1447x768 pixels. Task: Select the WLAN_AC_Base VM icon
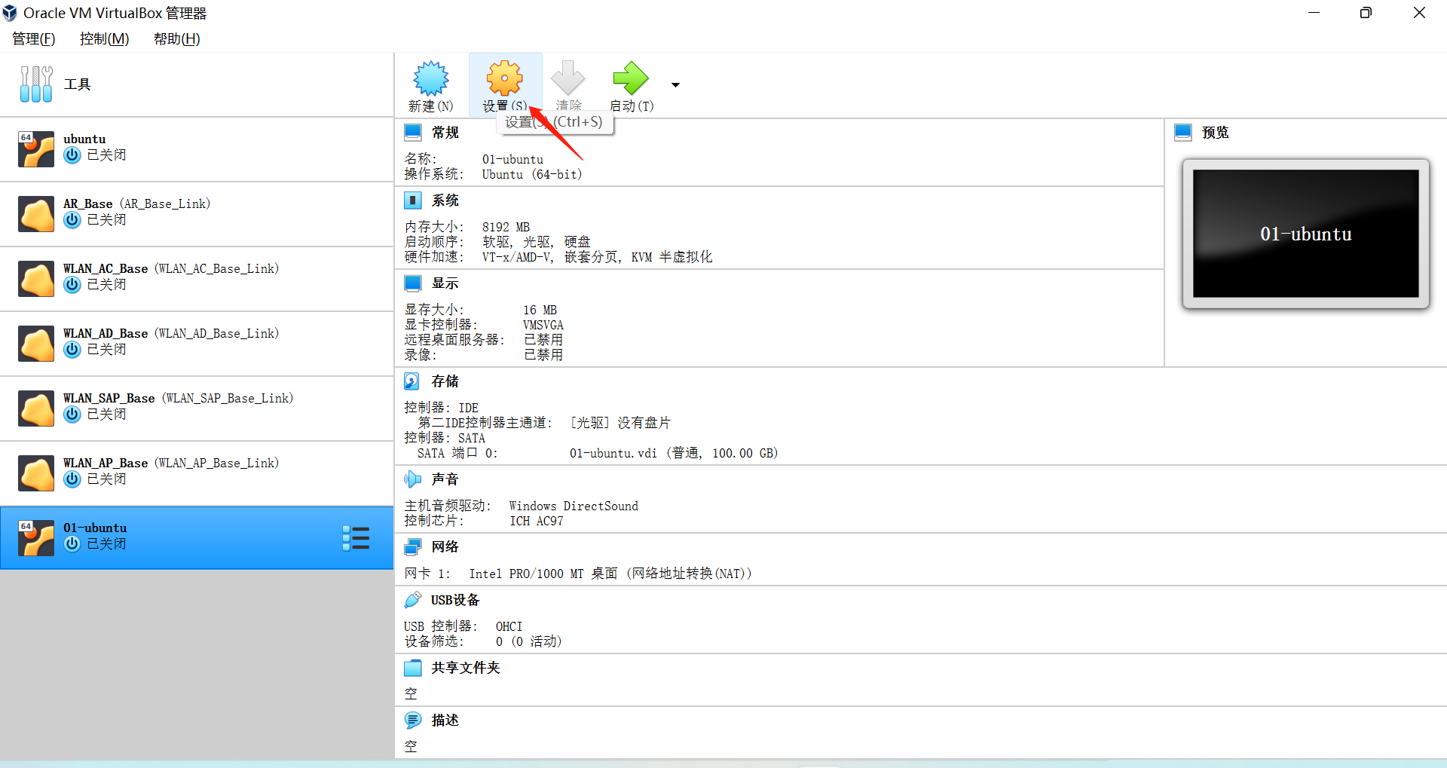pyautogui.click(x=36, y=278)
